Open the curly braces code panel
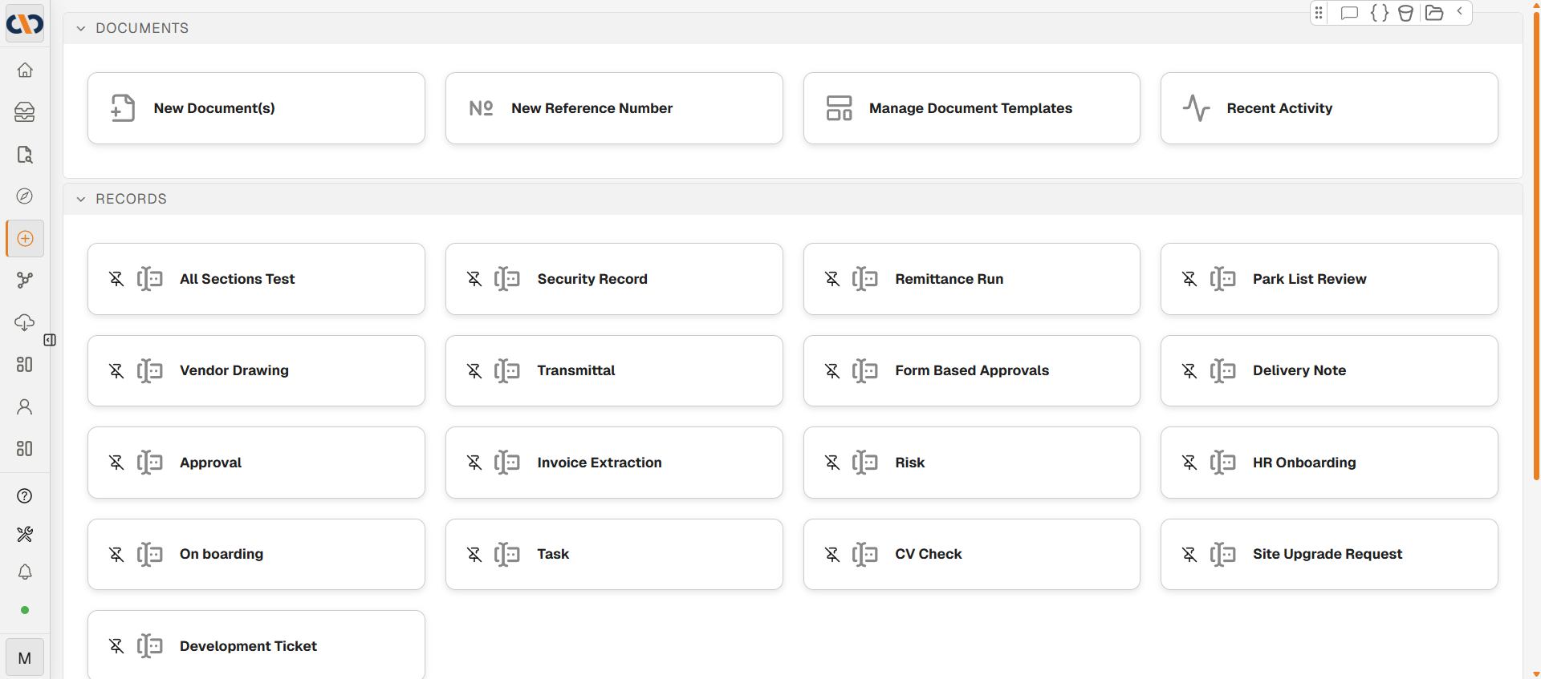1541x679 pixels. coord(1379,13)
